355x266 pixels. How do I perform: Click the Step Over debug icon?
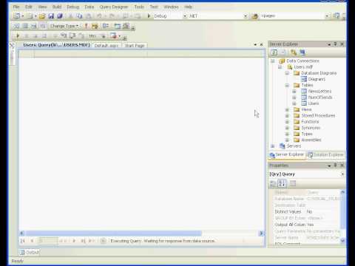pyautogui.click(x=72, y=35)
